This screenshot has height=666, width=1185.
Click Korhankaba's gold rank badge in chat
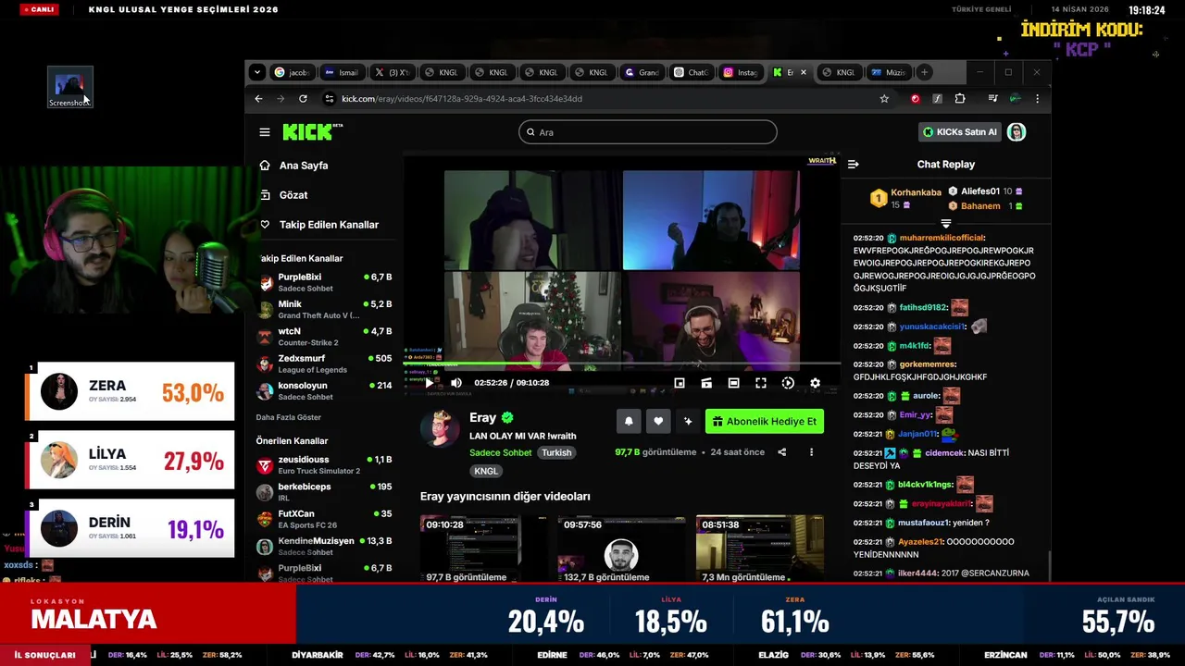(879, 197)
